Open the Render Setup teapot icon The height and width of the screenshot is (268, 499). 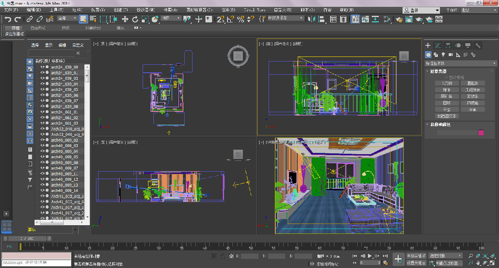click(x=399, y=19)
